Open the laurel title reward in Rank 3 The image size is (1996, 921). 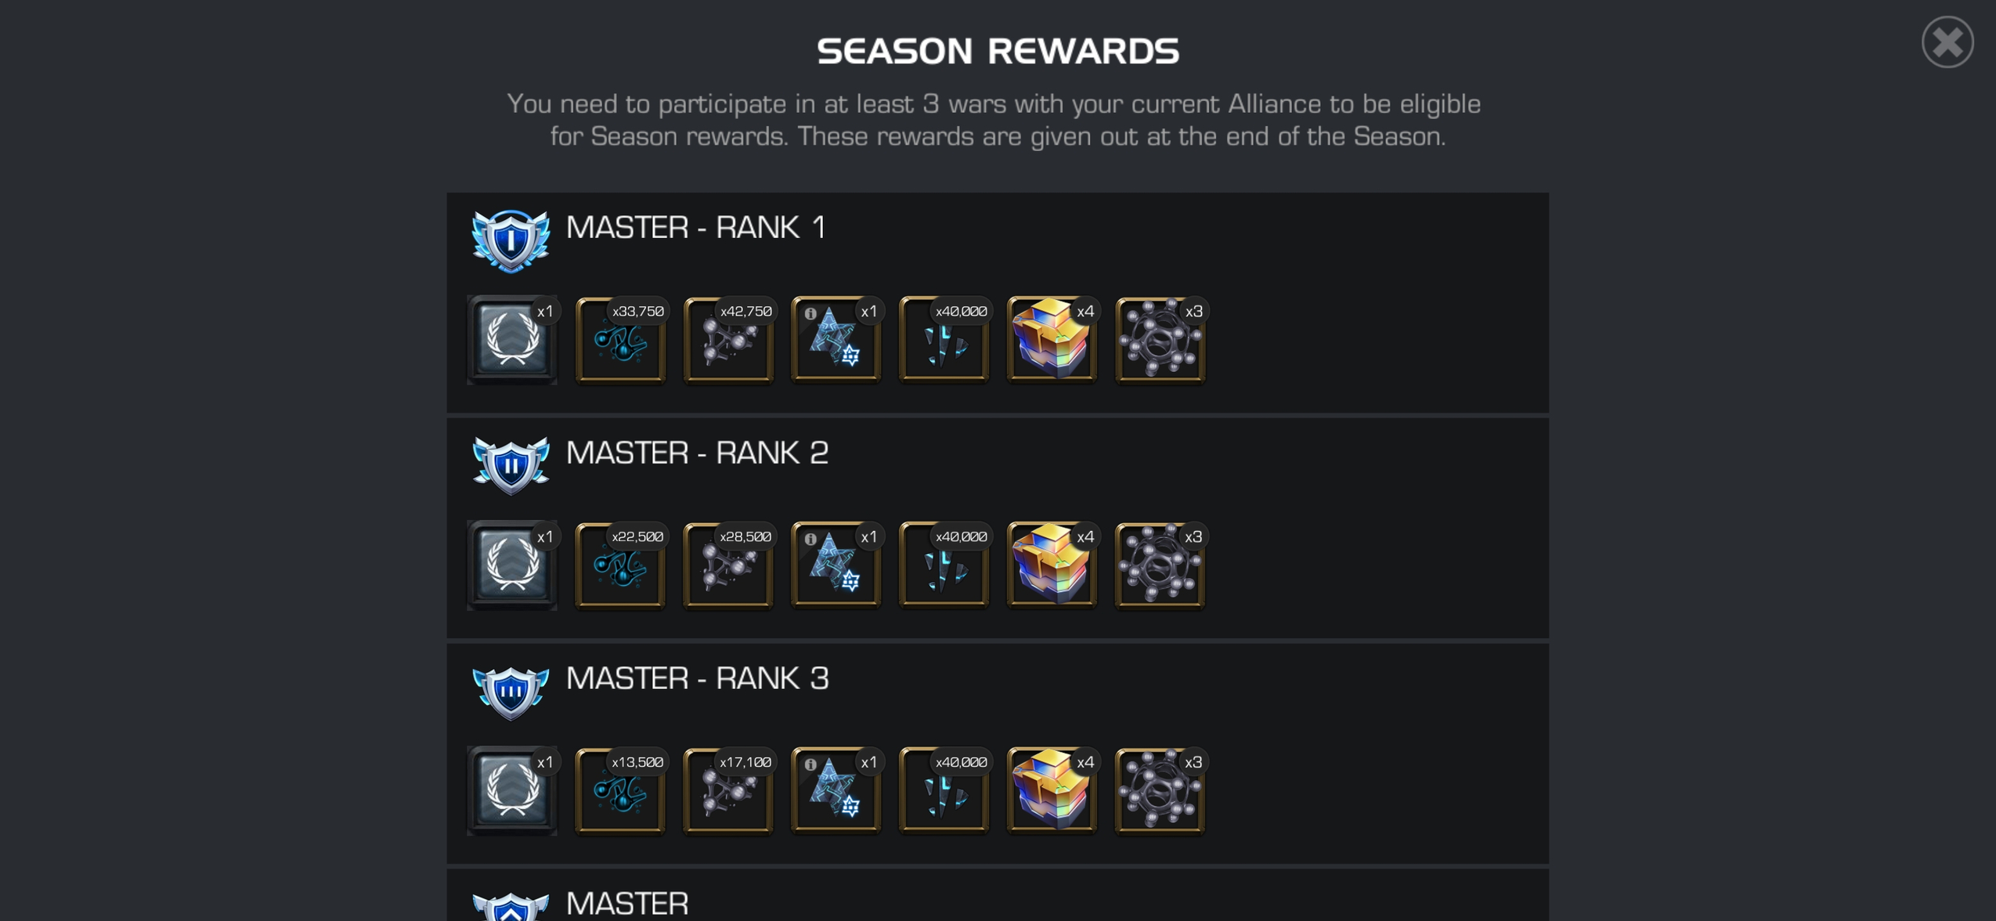click(512, 790)
